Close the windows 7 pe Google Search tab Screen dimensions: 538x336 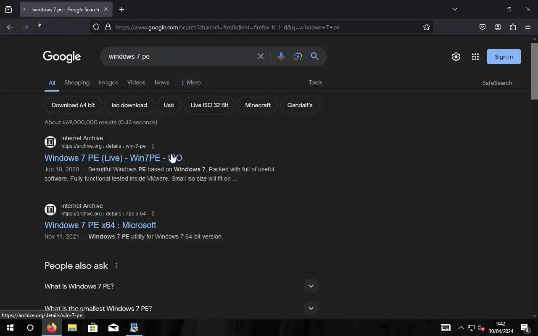pos(106,9)
